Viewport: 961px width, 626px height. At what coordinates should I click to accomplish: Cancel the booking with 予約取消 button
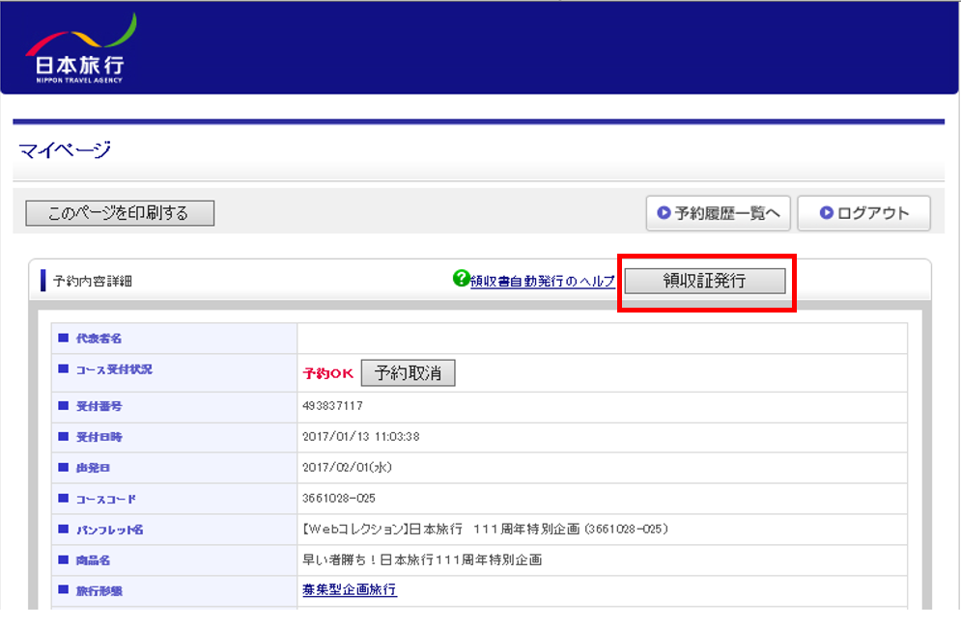pyautogui.click(x=408, y=373)
